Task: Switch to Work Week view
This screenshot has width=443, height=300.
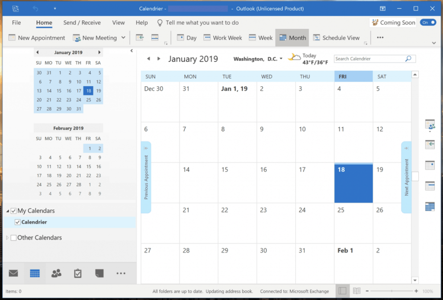Action: coord(223,38)
